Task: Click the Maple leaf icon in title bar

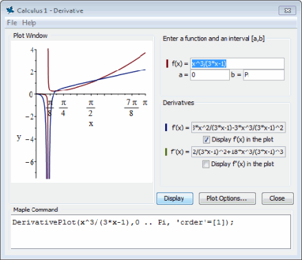Action: point(10,10)
